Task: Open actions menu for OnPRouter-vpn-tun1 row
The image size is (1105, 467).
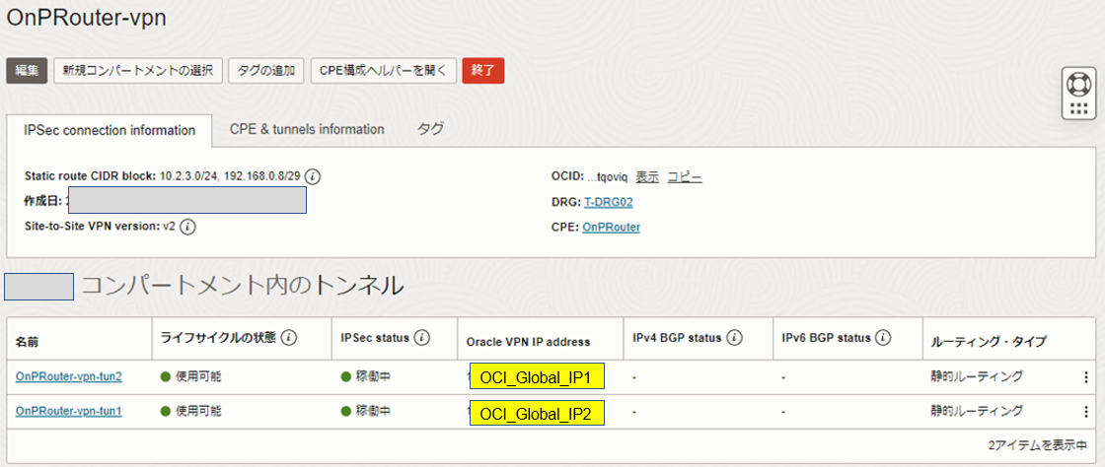Action: (1085, 412)
